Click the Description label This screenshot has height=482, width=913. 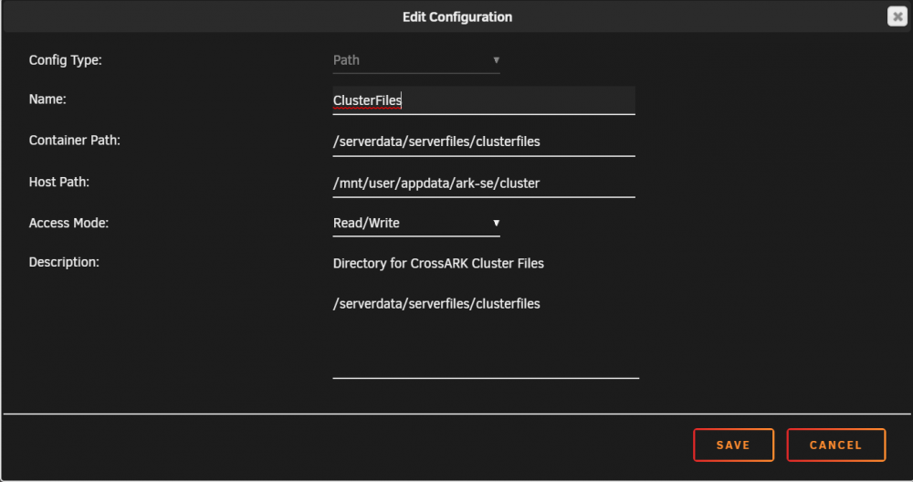coord(64,263)
